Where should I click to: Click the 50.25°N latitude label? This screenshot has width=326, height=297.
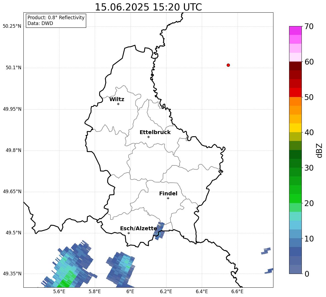pos(12,26)
